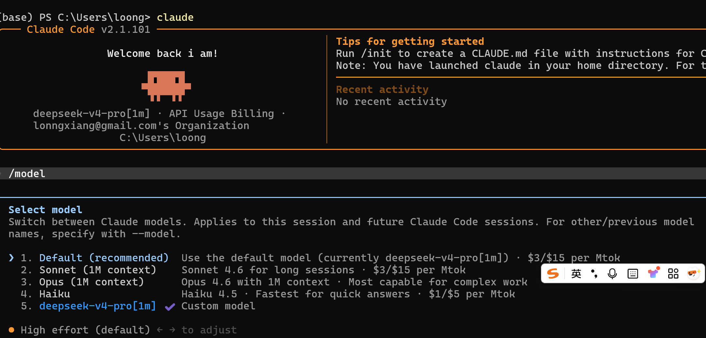Click the selection chevron beside Default
The height and width of the screenshot is (338, 706).
pos(11,258)
